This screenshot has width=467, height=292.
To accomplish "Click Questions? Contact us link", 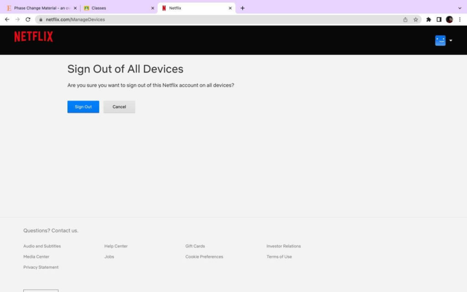I will coord(51,230).
